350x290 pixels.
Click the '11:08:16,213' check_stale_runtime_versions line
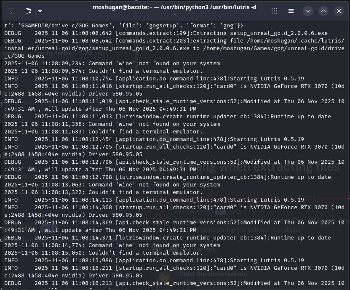tap(174, 283)
